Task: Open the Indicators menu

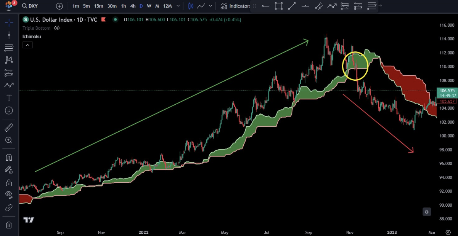Action: [235, 6]
